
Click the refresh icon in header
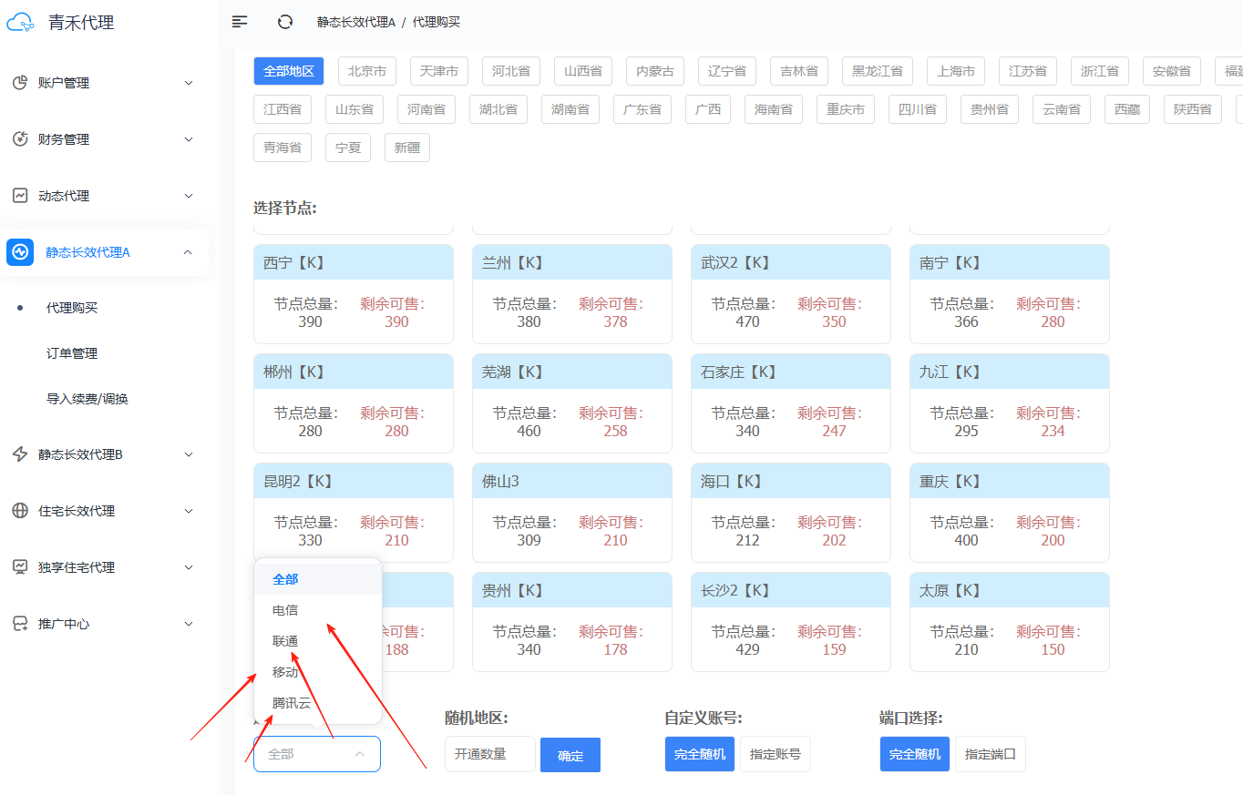[285, 22]
